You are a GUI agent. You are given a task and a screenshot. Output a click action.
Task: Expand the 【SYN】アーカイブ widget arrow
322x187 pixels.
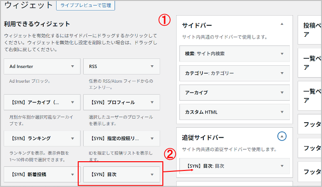[x=73, y=102]
